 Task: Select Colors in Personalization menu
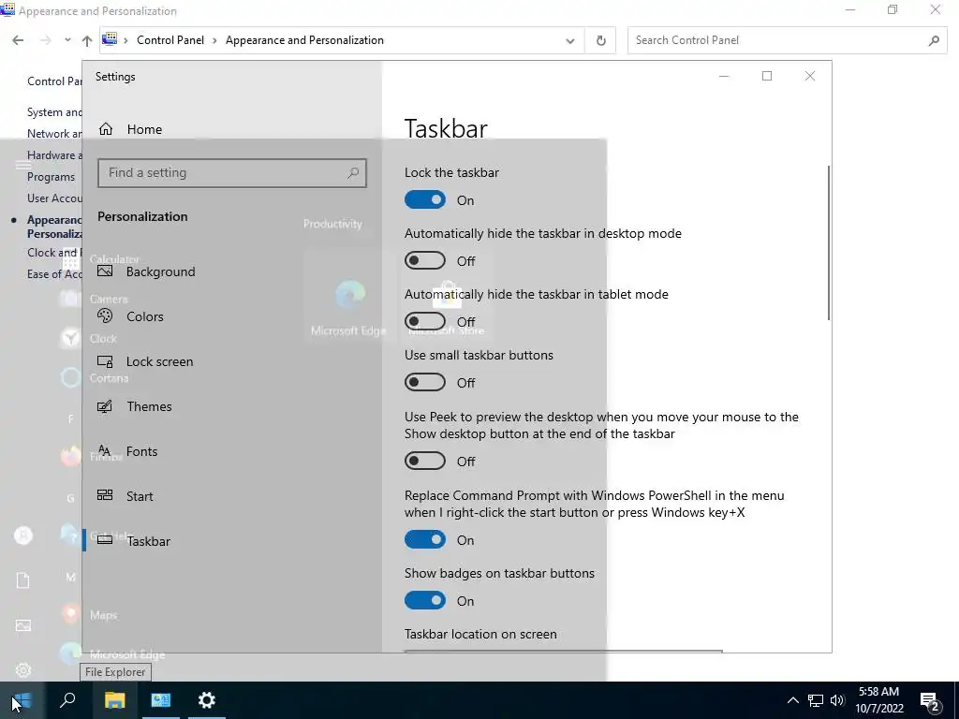pyautogui.click(x=232, y=316)
